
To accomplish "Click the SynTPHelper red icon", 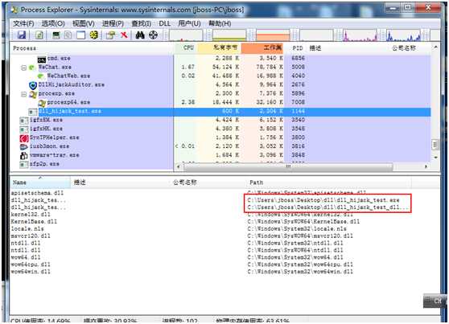I will [x=24, y=138].
